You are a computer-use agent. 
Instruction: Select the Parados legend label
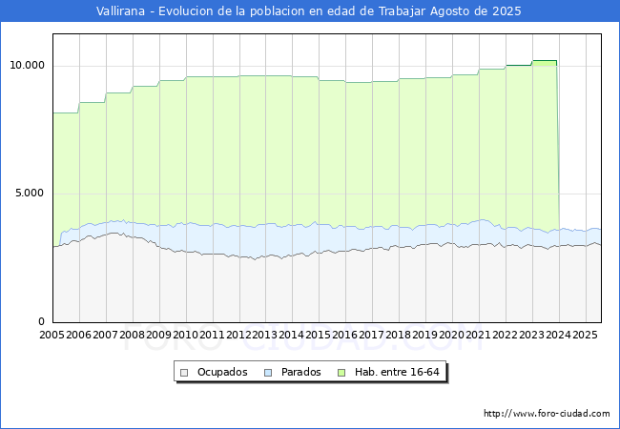(x=300, y=372)
